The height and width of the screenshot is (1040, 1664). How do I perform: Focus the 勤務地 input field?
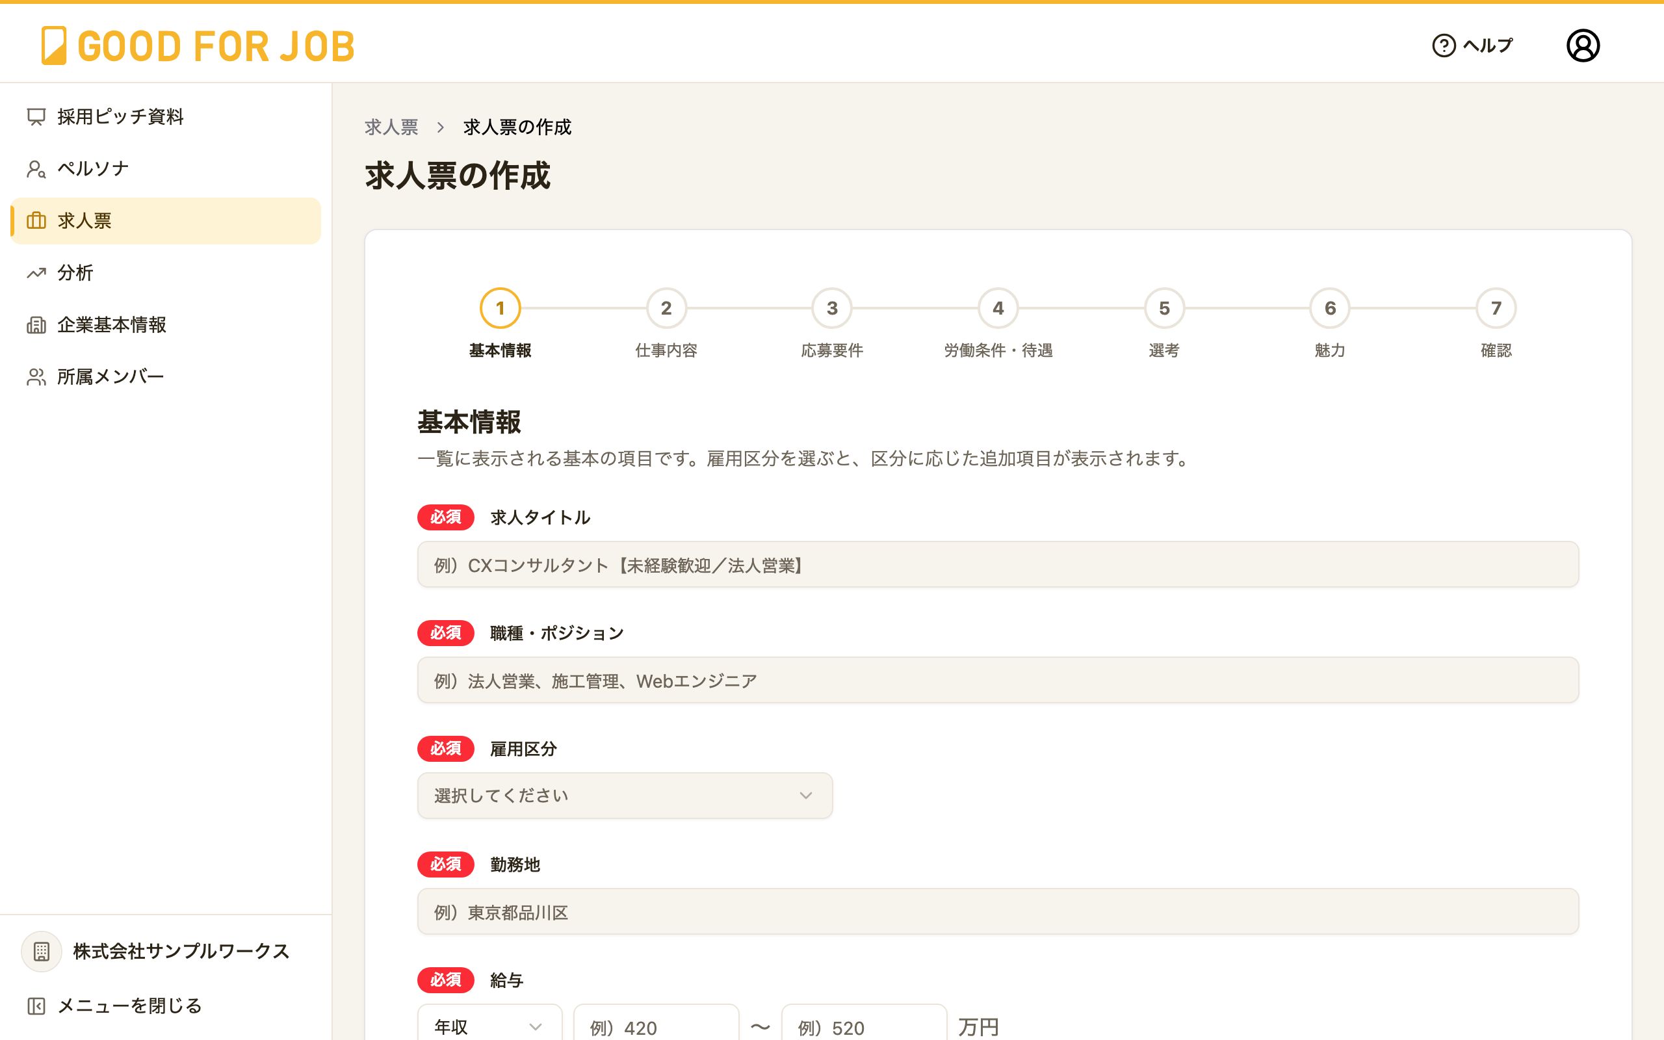(x=998, y=911)
